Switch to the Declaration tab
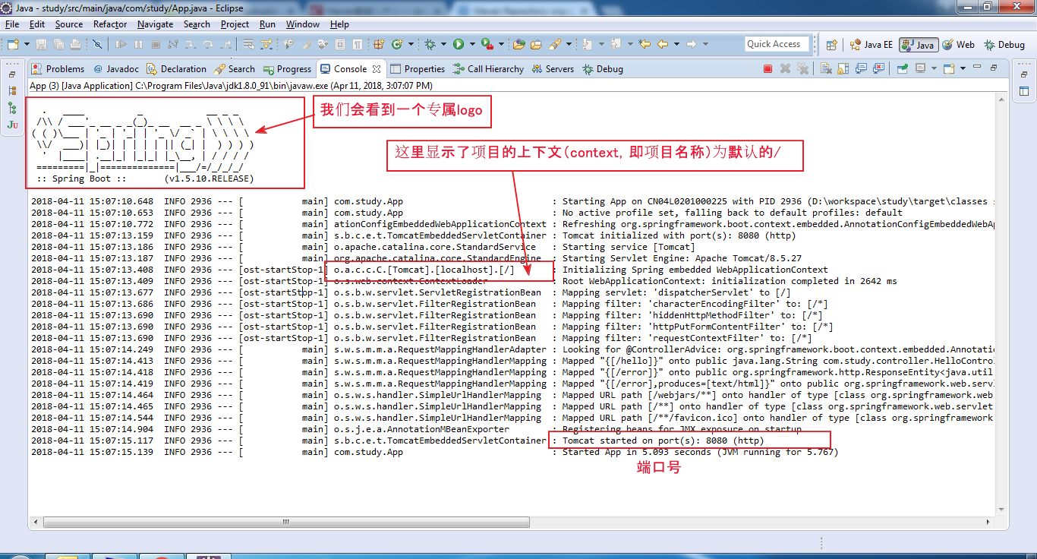 click(176, 68)
